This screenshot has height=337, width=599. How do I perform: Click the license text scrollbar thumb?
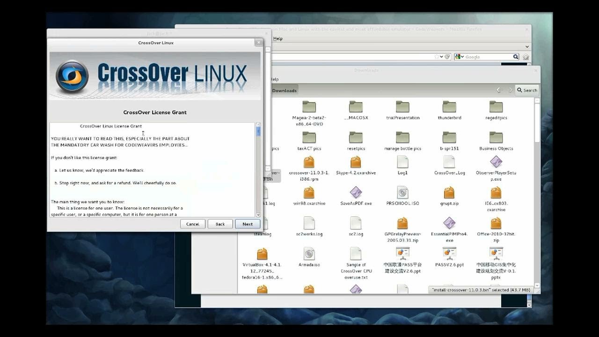click(258, 131)
